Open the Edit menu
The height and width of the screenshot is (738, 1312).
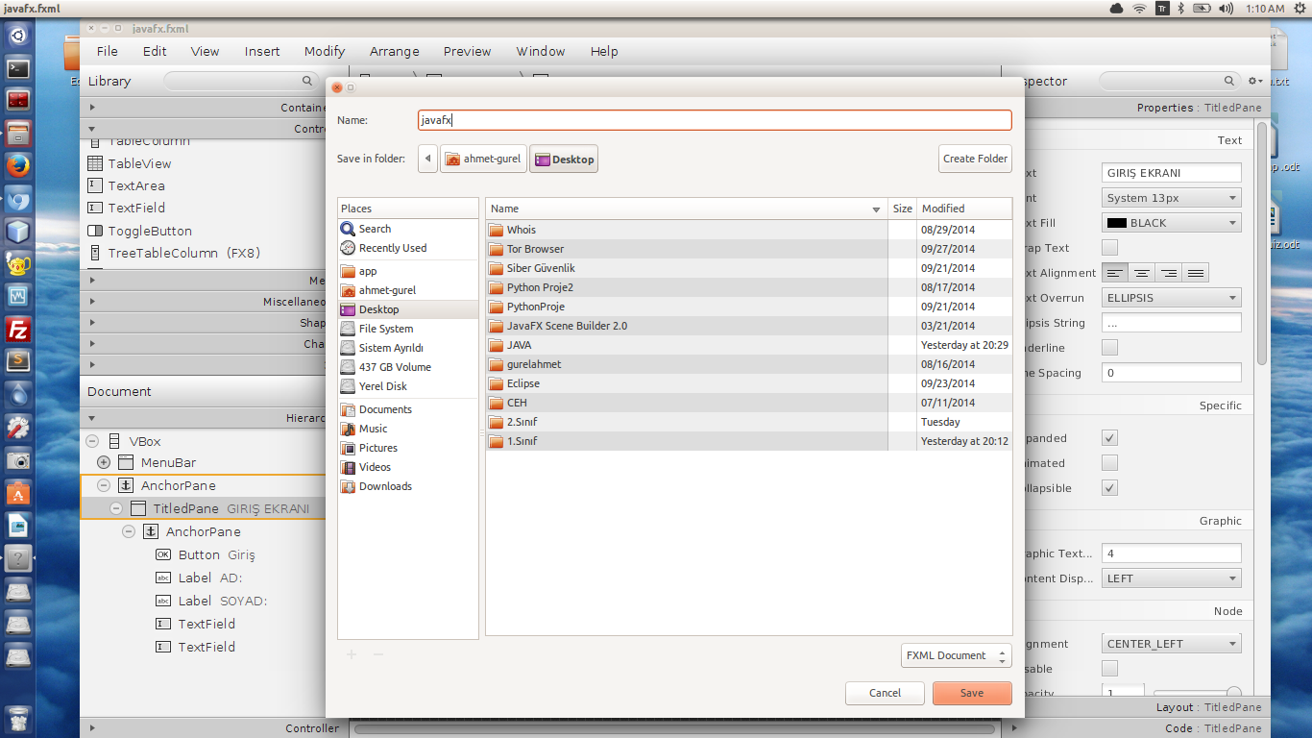point(155,51)
